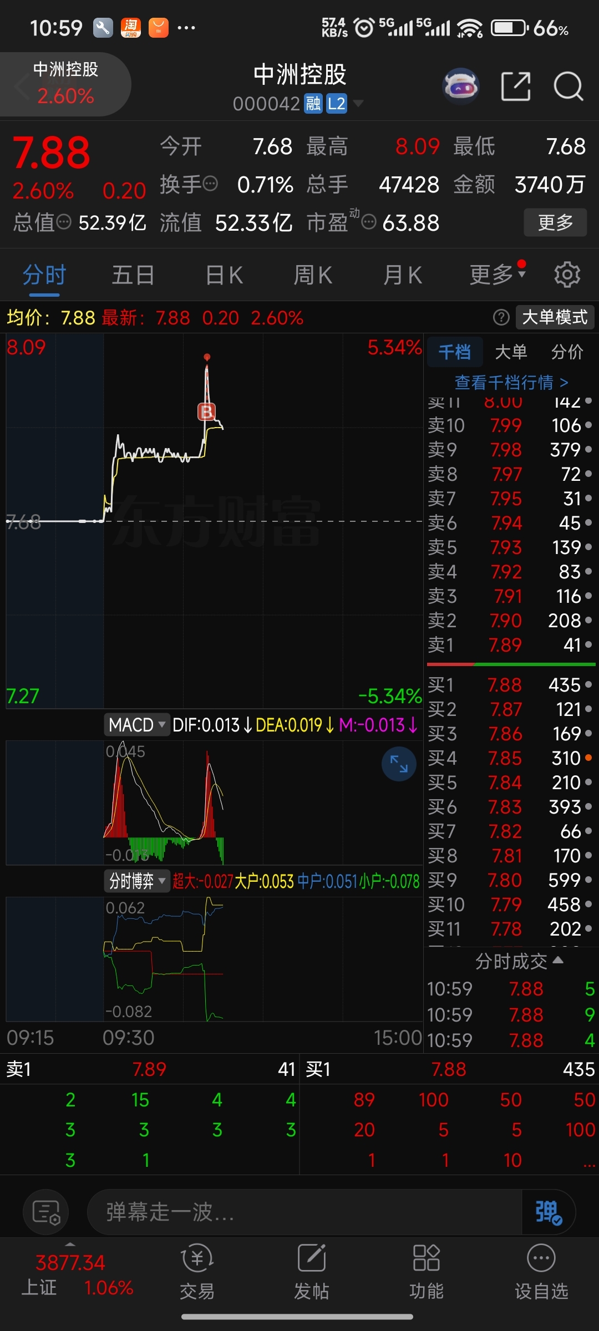The image size is (599, 1331).
Task: Tap the 卖1 7.89 order book row
Action: coord(510,645)
